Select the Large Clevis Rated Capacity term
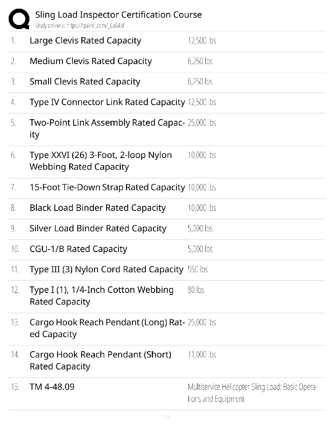Screen dimensions: 333x430 tap(85, 41)
